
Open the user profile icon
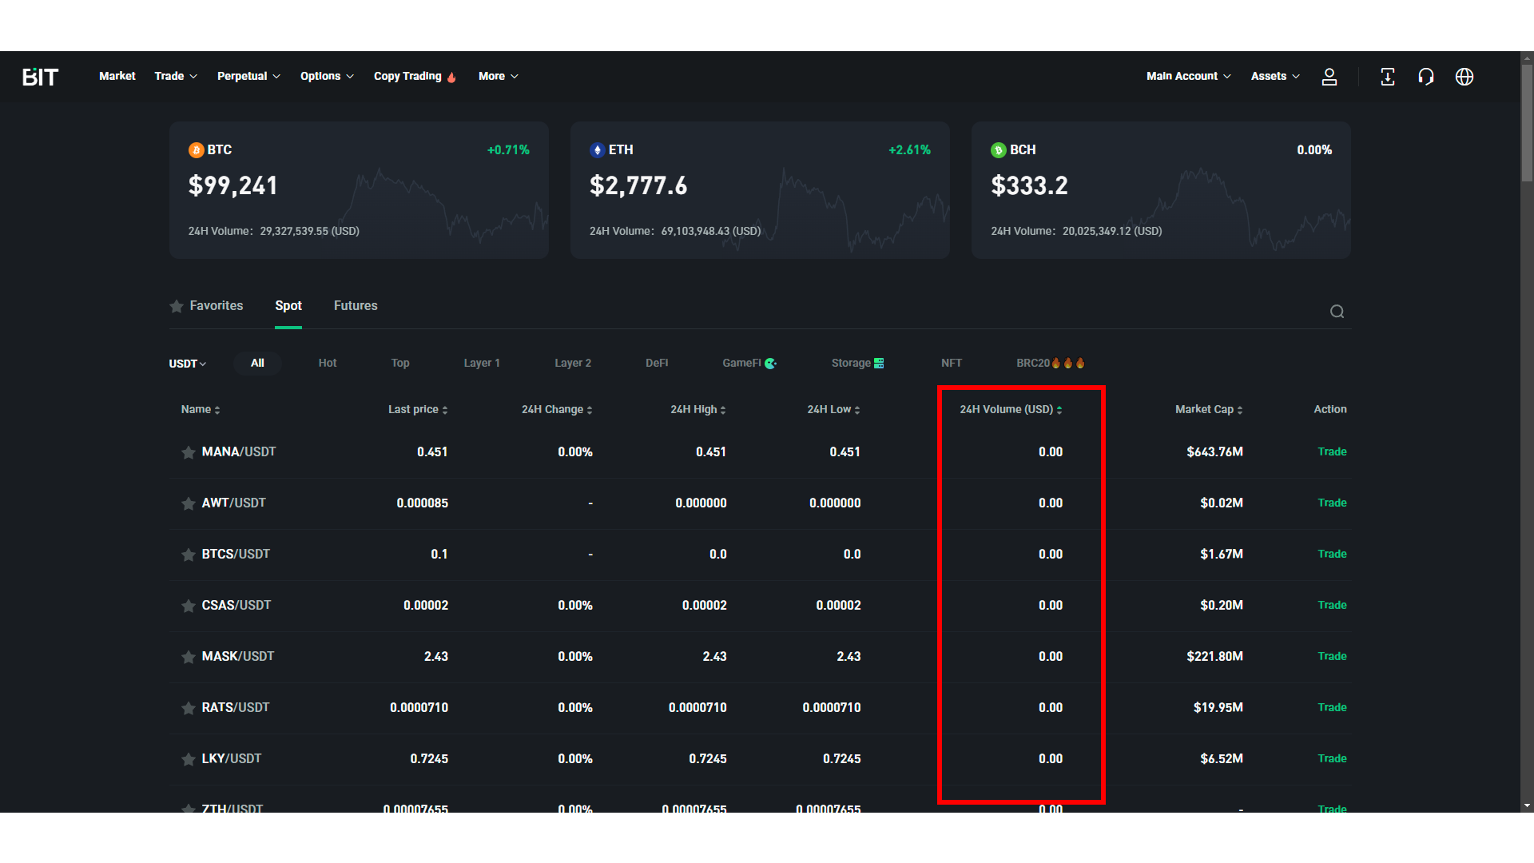(1329, 77)
